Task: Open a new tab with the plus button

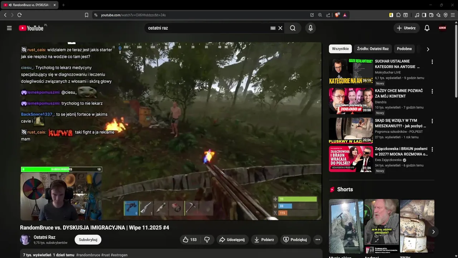Action: (63, 5)
